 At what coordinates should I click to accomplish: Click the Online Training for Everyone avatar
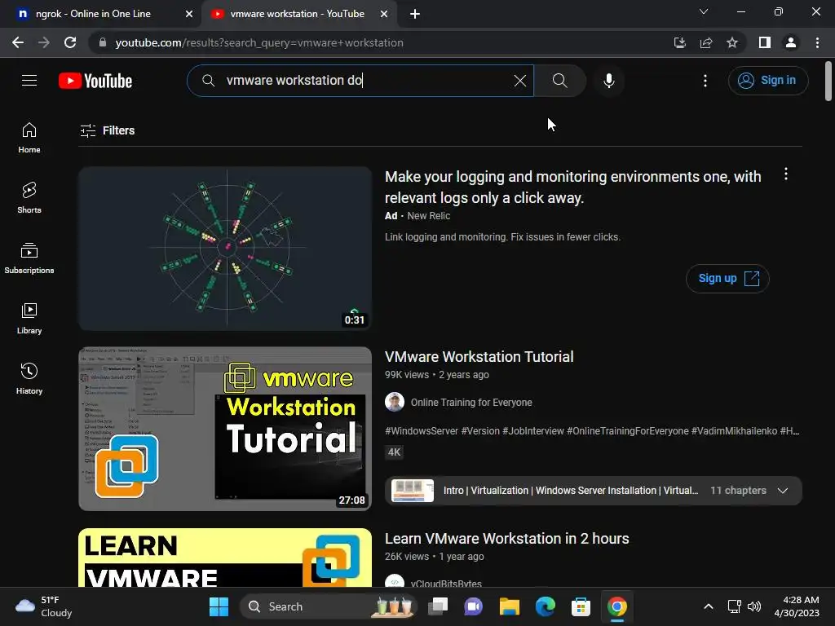click(x=395, y=403)
